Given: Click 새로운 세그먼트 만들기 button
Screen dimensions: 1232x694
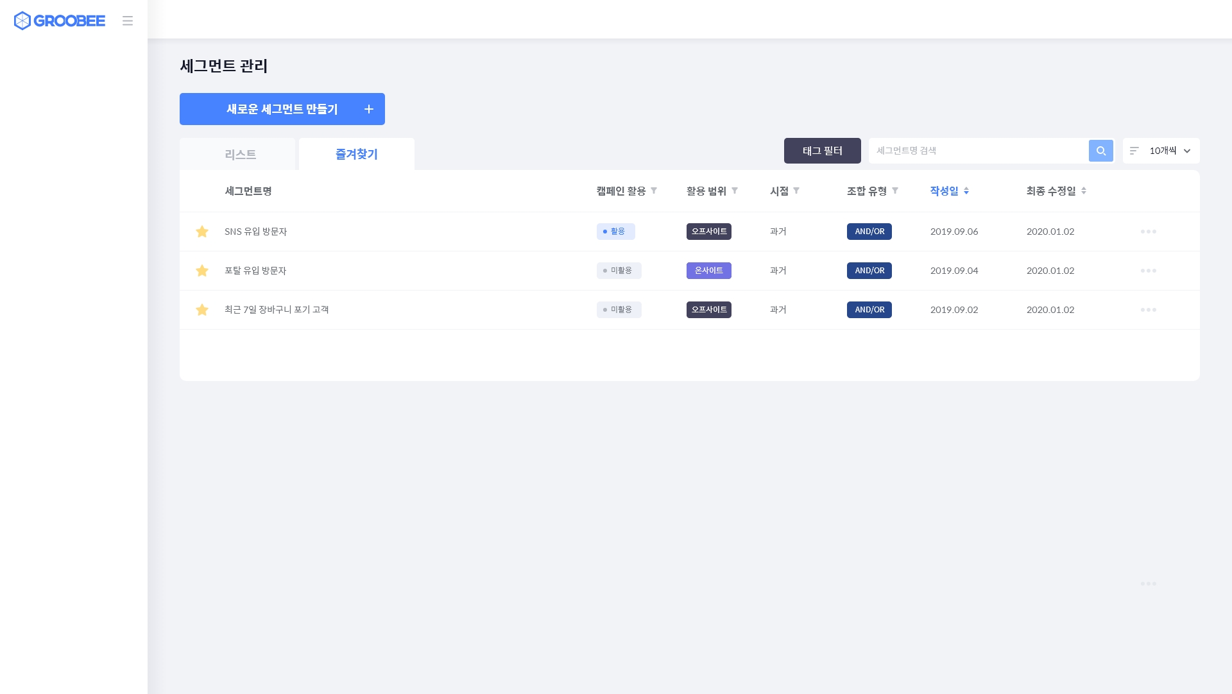Looking at the screenshot, I should click(x=282, y=109).
